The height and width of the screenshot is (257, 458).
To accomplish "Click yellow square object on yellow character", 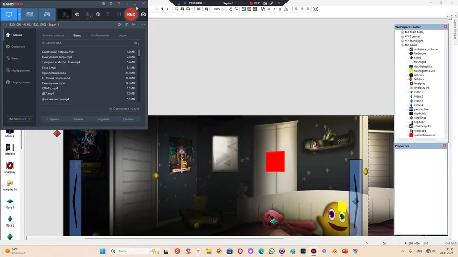I will coord(342,206).
